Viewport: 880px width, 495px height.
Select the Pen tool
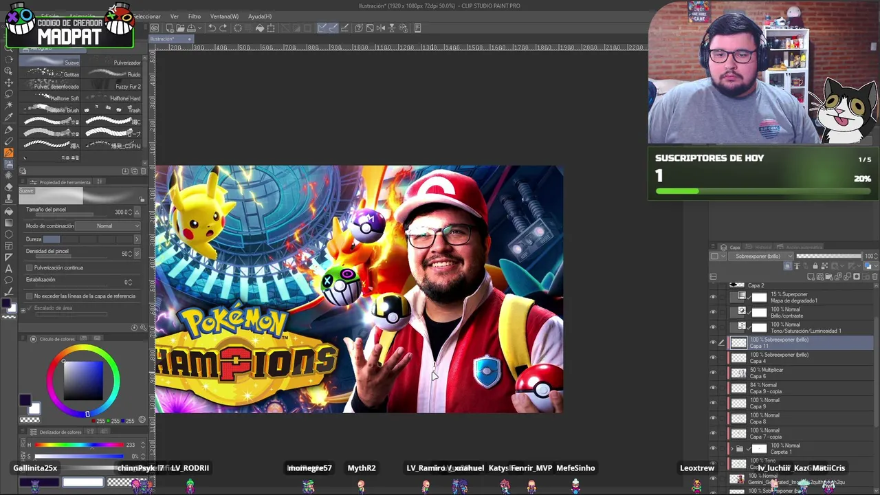[9, 129]
